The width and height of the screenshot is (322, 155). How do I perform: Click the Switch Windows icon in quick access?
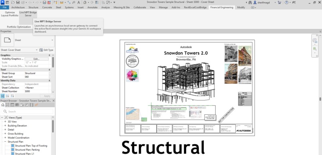[x=108, y=2]
